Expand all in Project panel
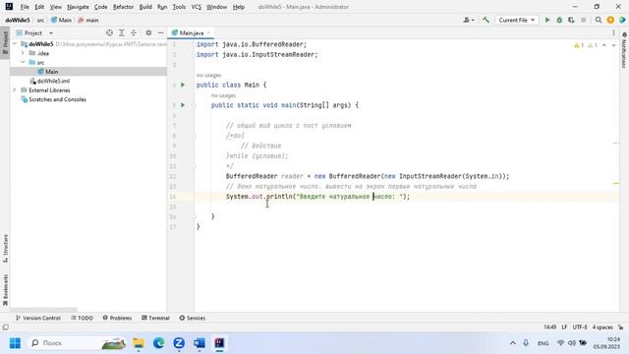Image resolution: width=629 pixels, height=354 pixels. 122,32
